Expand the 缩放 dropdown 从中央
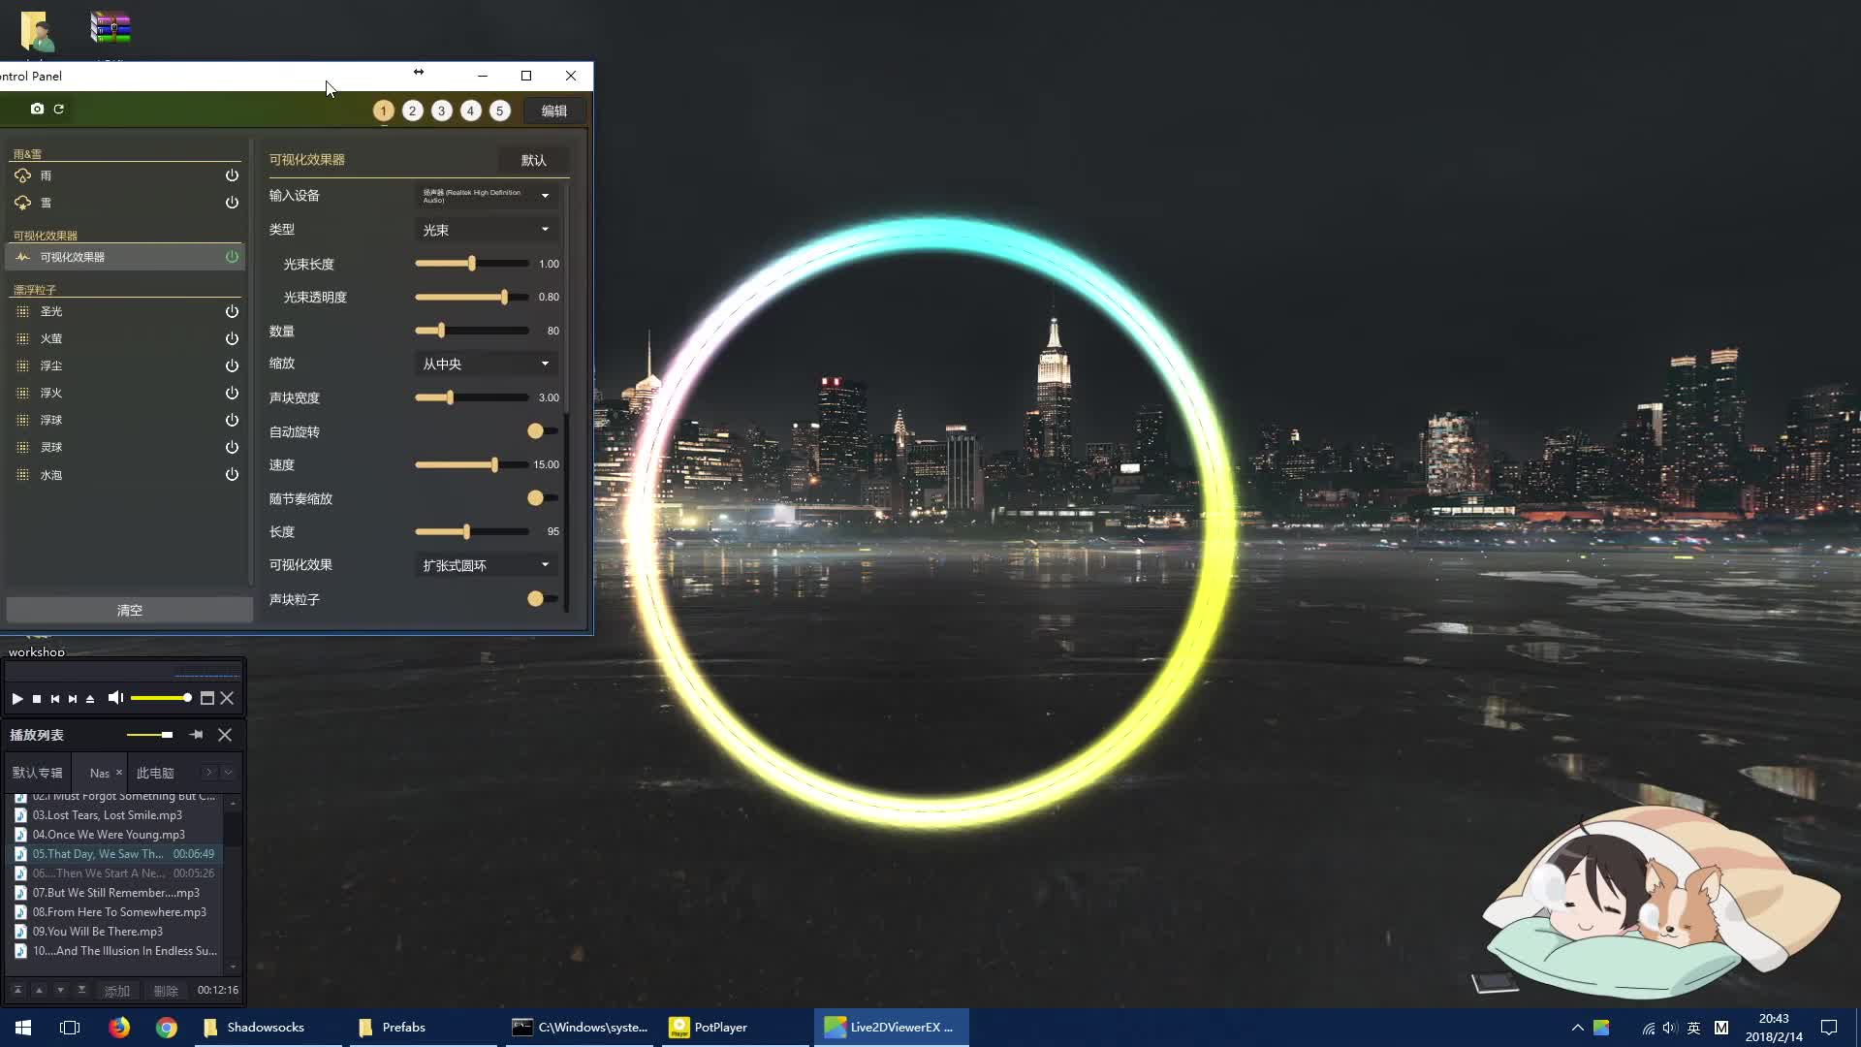This screenshot has height=1047, width=1861. click(x=486, y=364)
